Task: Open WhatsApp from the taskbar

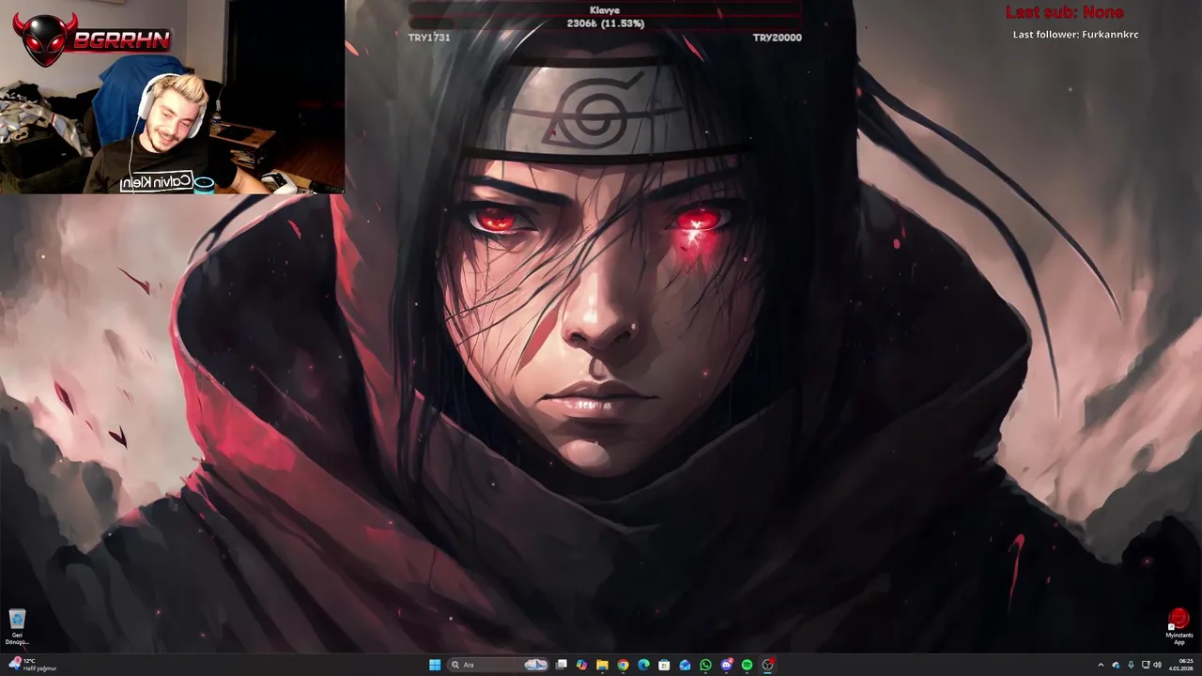Action: coord(705,665)
